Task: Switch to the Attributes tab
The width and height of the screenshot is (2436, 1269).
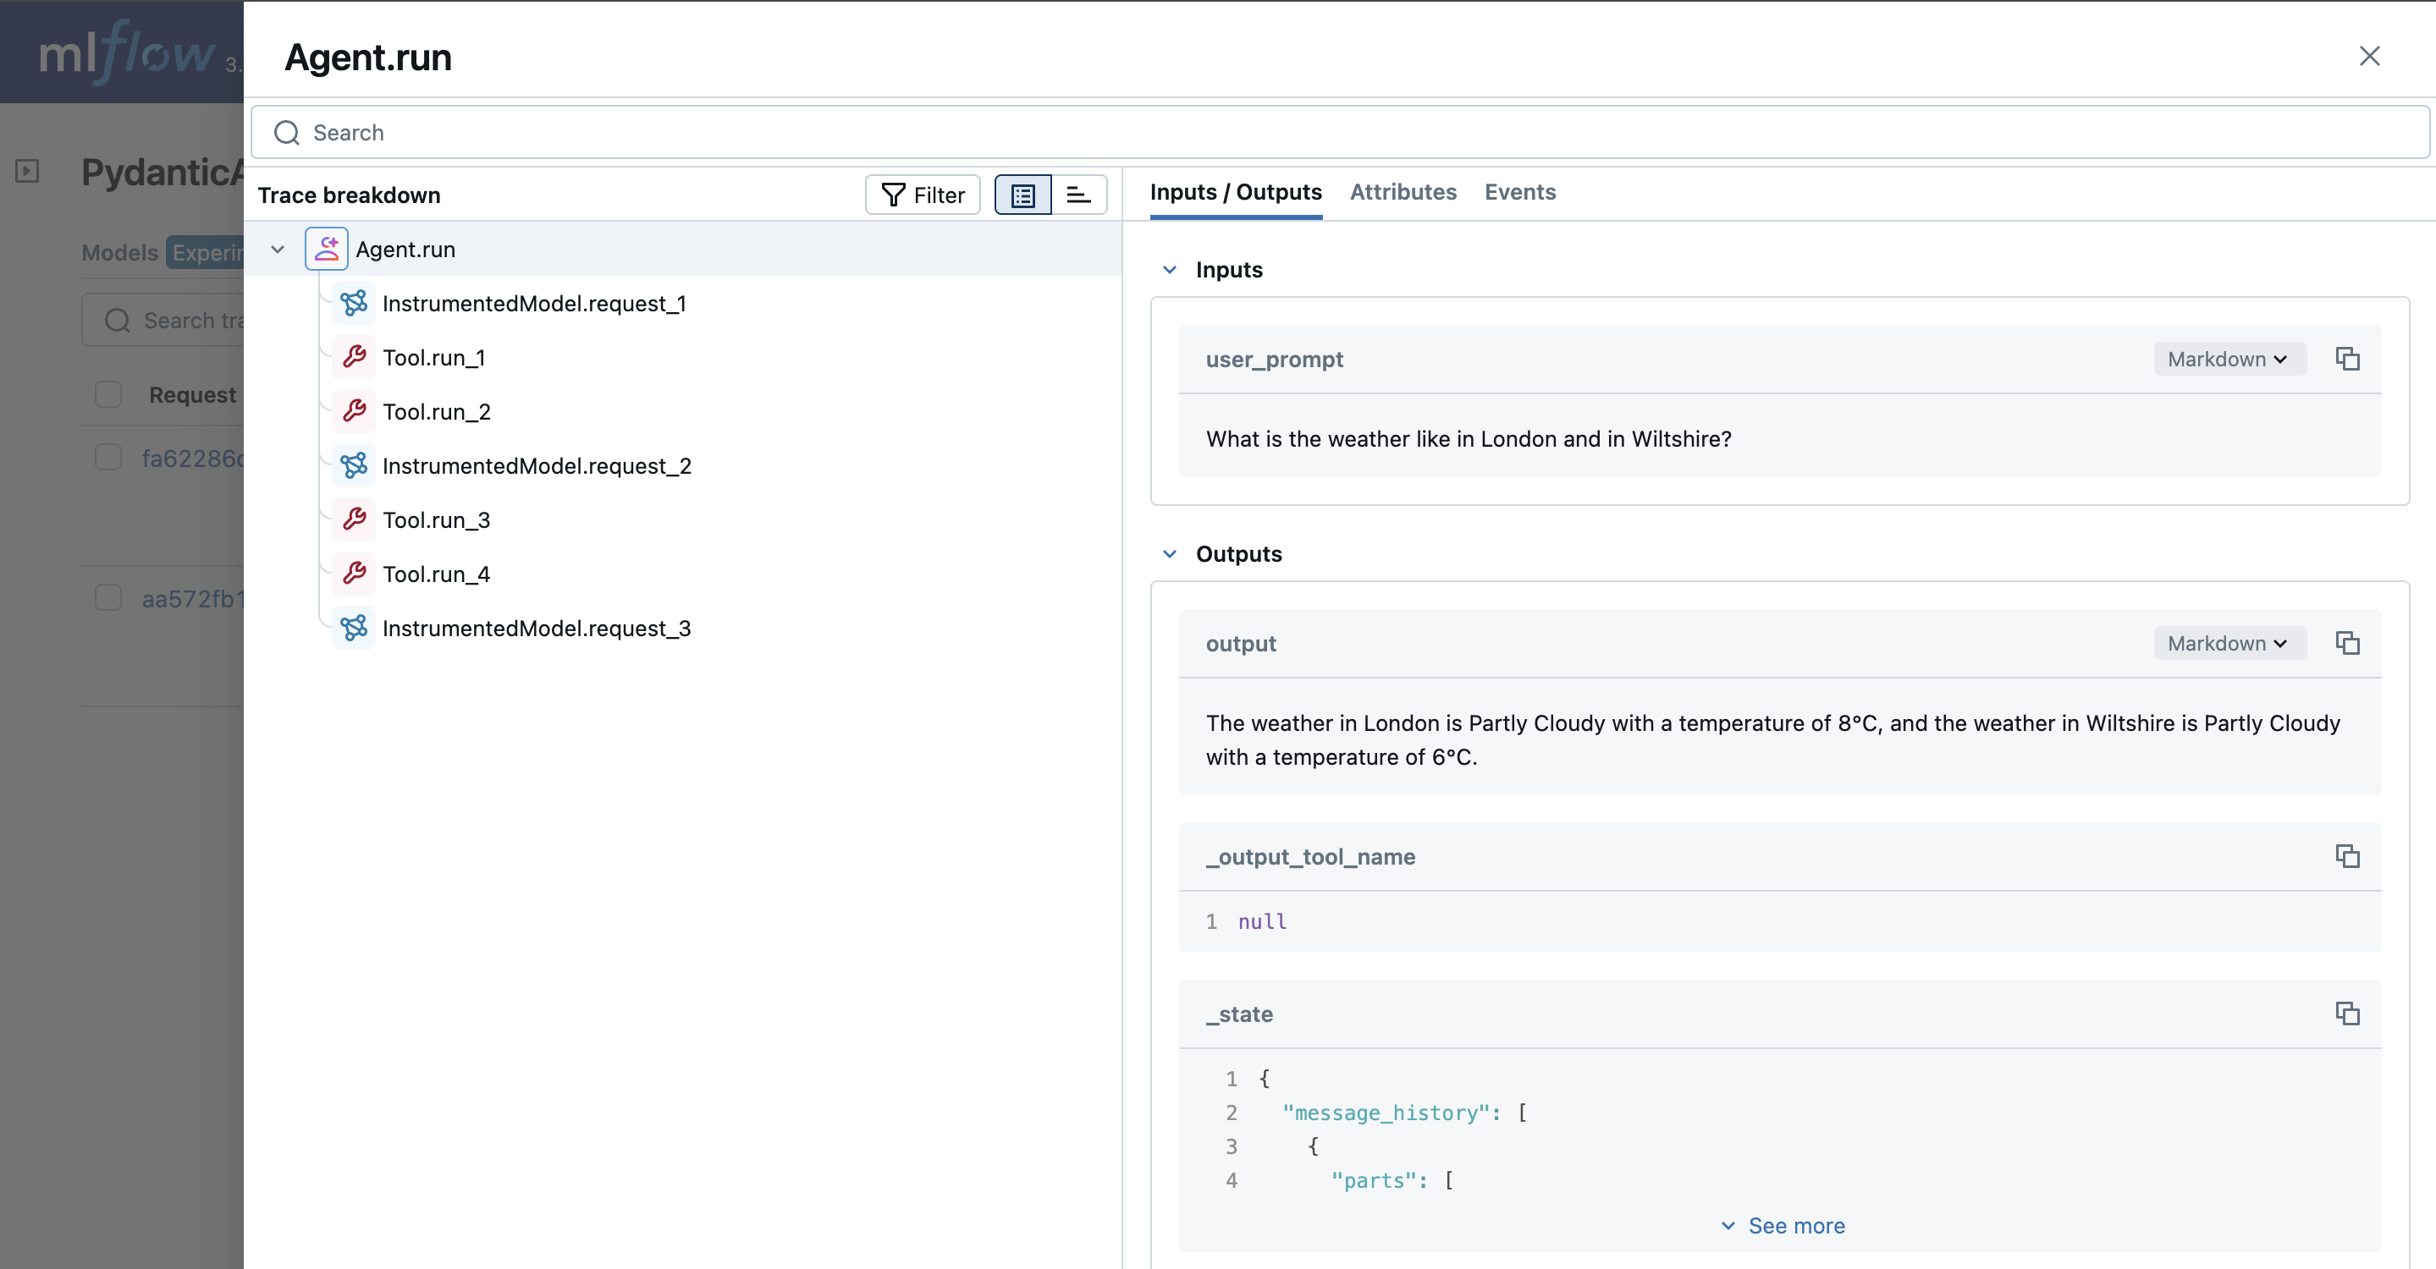Action: [1403, 192]
